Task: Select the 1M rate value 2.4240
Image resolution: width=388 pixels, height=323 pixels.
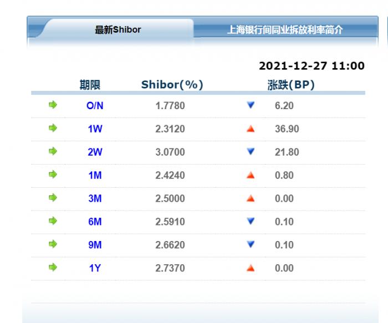Action: coord(170,175)
